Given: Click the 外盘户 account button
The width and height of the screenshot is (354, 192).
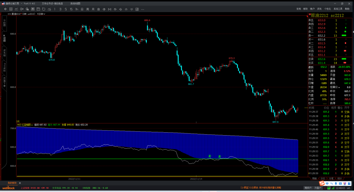Looking at the screenshot, I should pos(318,188).
